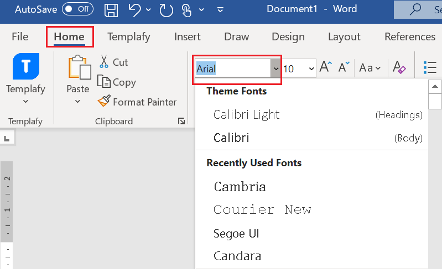Switch to the Insert tab
The height and width of the screenshot is (269, 442).
click(x=188, y=36)
